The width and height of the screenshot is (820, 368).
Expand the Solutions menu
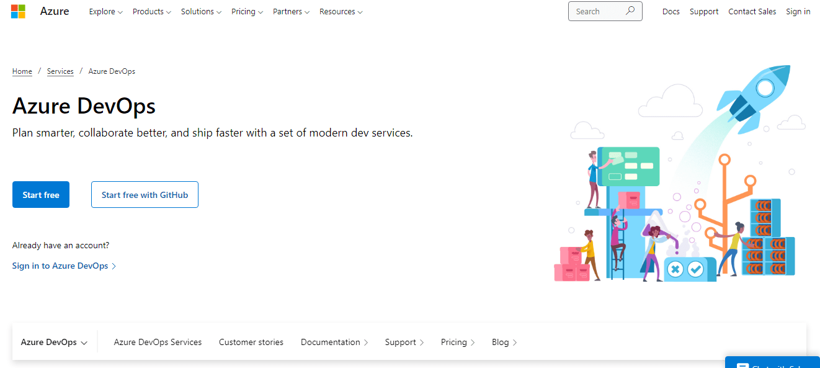[x=202, y=11]
